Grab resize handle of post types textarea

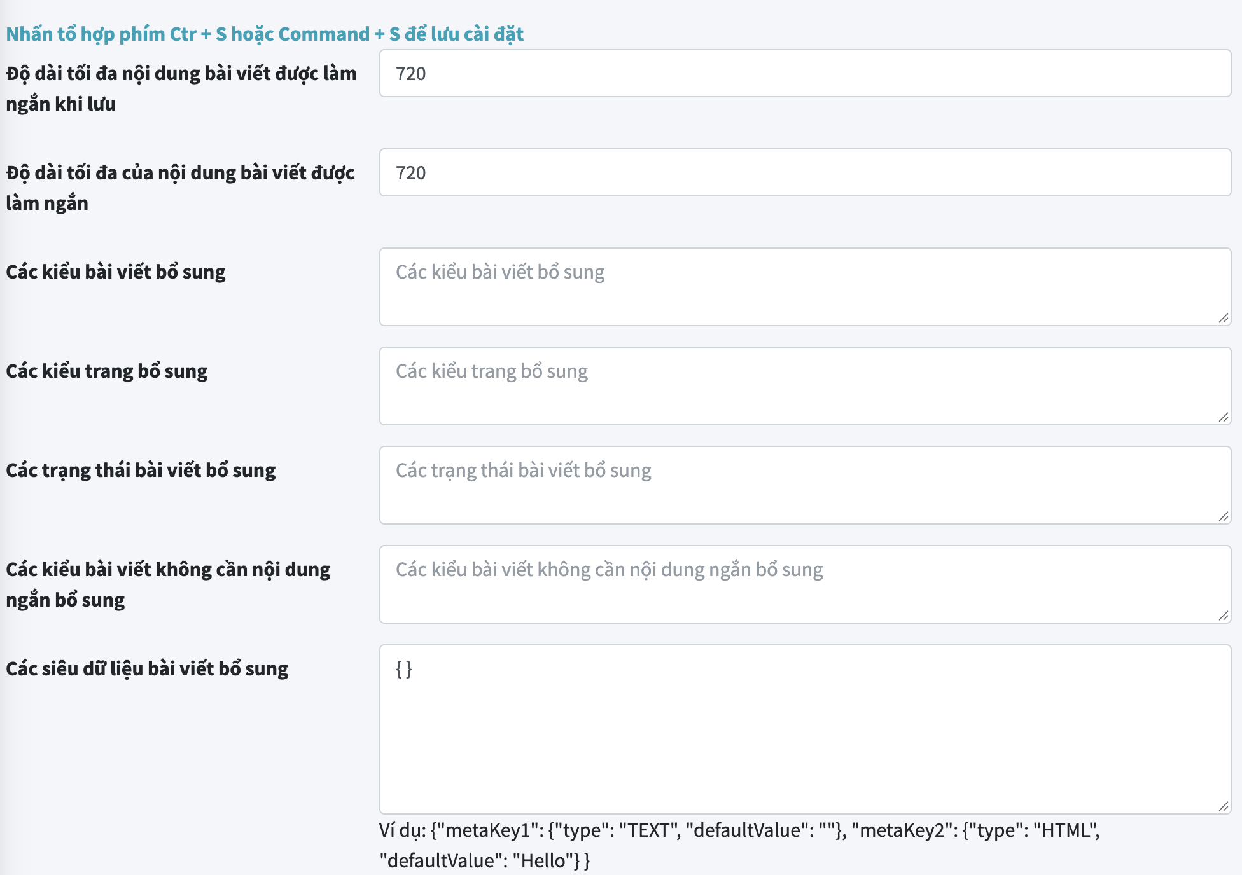click(1223, 318)
